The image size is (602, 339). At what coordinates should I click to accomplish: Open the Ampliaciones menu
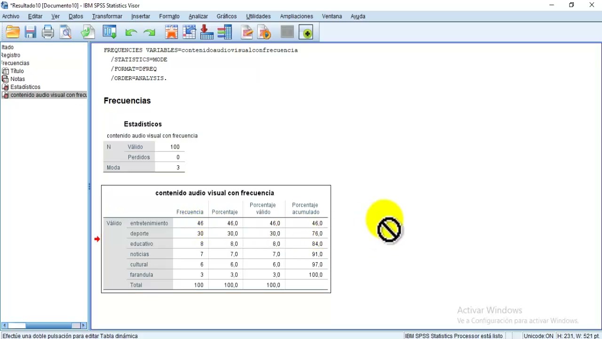coord(296,16)
